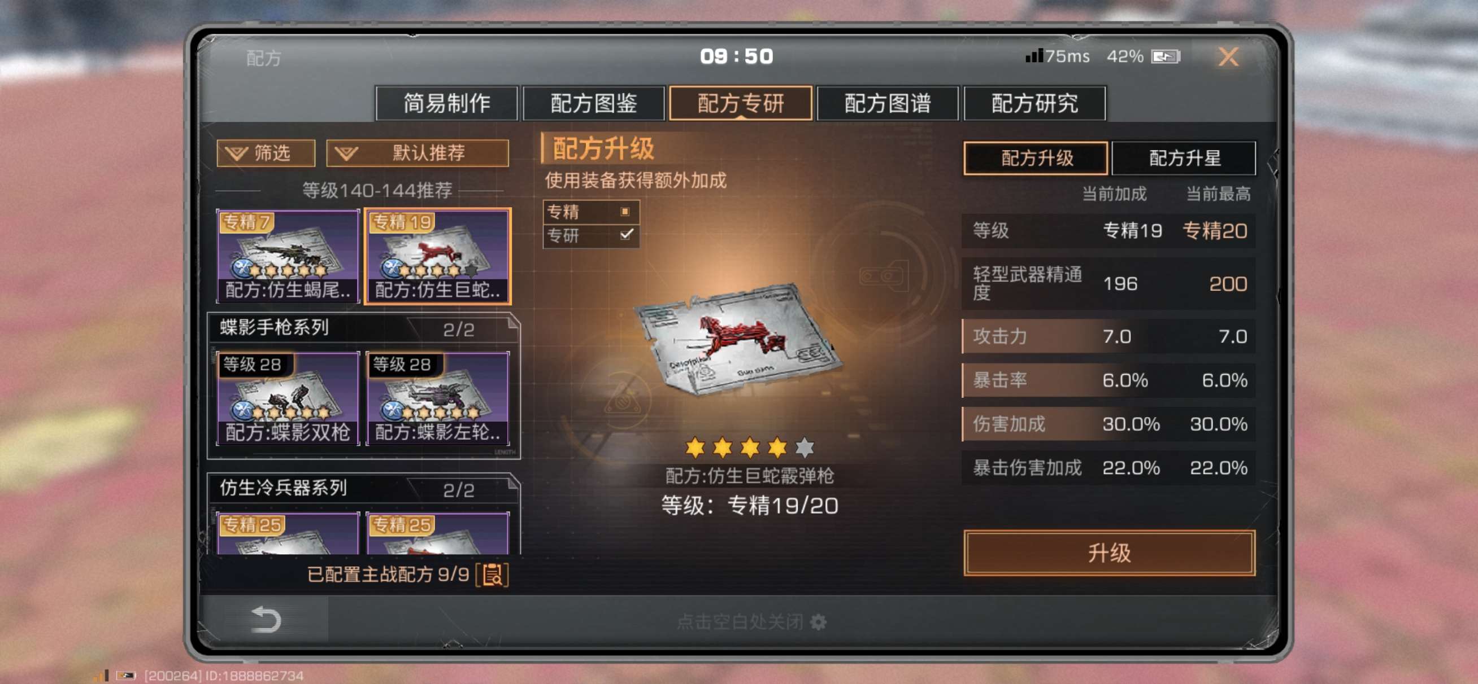This screenshot has height=684, width=1478.
Task: Switch to the 配方图鉴 tab
Action: point(593,103)
